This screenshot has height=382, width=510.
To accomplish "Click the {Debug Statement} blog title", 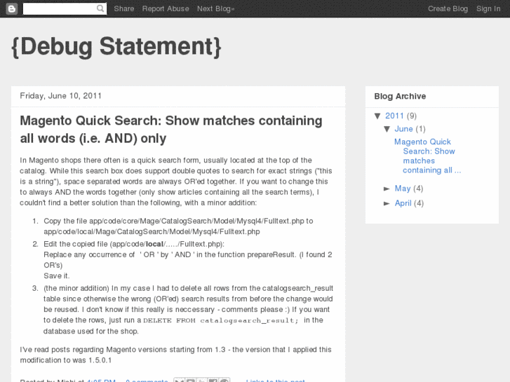I will pos(116,46).
